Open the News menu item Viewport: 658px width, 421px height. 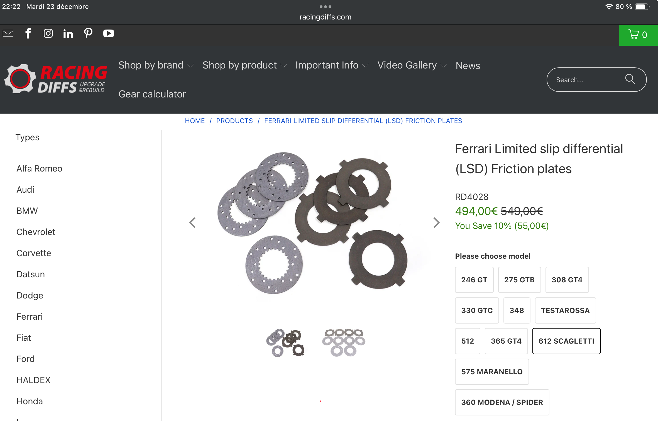click(x=468, y=66)
